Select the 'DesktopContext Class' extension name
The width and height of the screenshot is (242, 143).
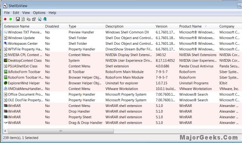coord(25,61)
